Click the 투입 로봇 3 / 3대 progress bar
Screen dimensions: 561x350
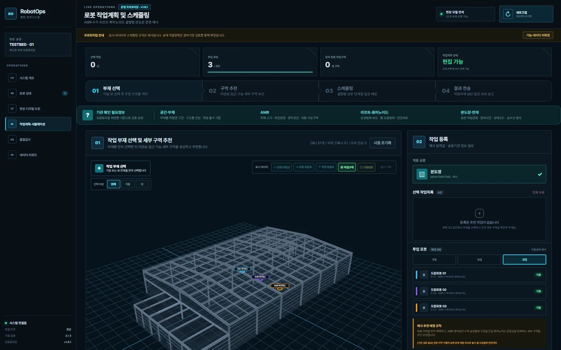(260, 72)
